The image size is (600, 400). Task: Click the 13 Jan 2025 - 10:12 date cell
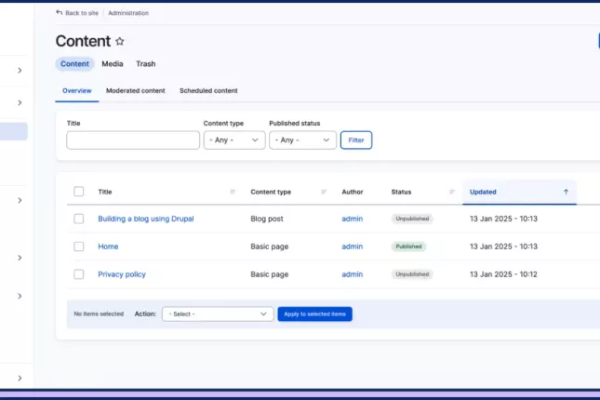503,274
